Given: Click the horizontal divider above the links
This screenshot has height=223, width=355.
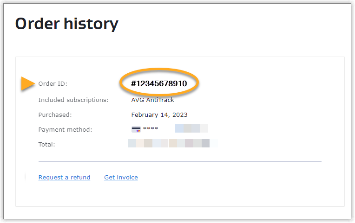Looking at the screenshot, I should point(180,161).
